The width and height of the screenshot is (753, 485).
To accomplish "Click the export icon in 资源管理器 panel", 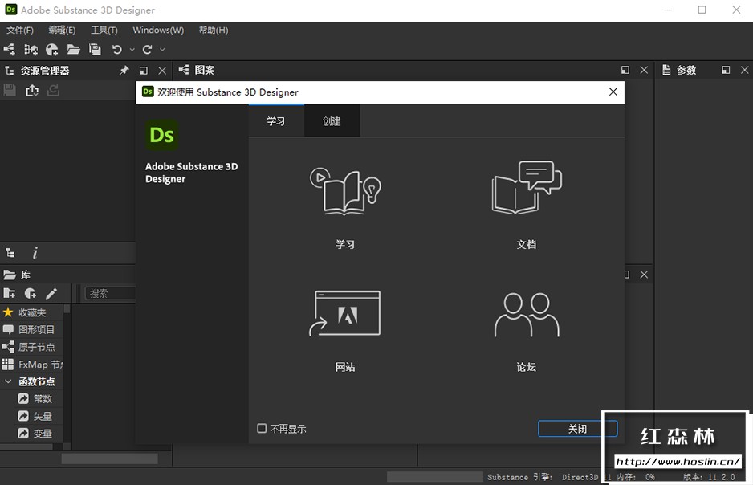I will coord(32,91).
